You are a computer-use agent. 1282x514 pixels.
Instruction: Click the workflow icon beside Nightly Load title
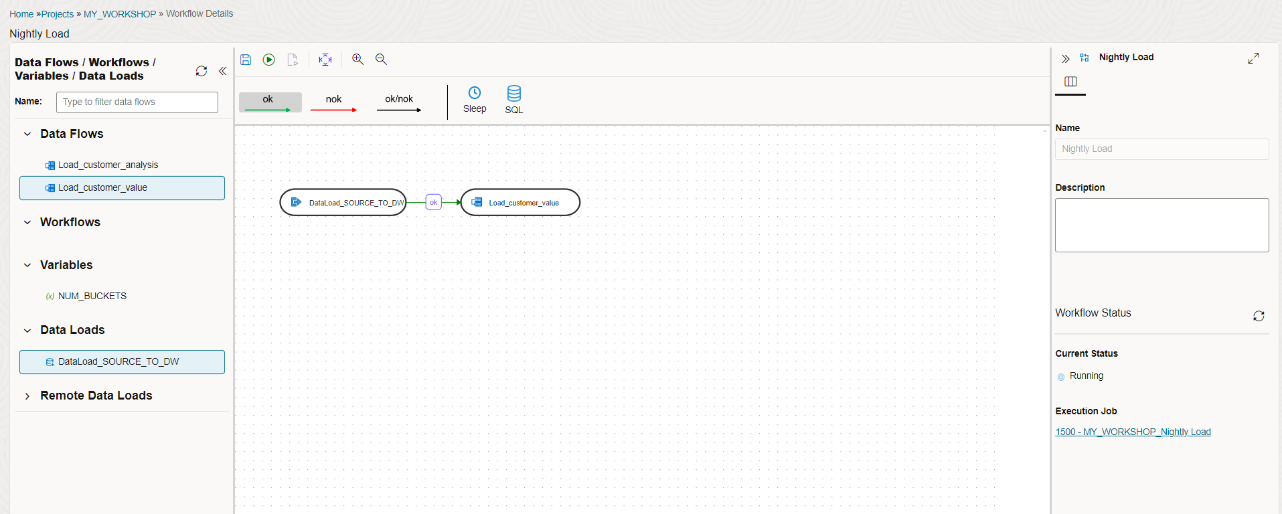pyautogui.click(x=1085, y=58)
